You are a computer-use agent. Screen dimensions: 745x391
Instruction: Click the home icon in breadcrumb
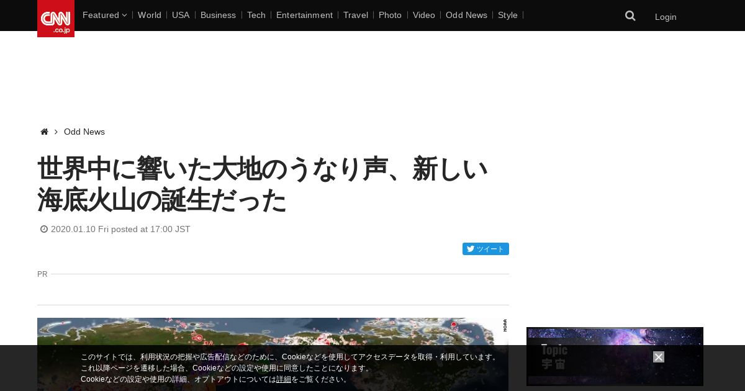pyautogui.click(x=44, y=132)
